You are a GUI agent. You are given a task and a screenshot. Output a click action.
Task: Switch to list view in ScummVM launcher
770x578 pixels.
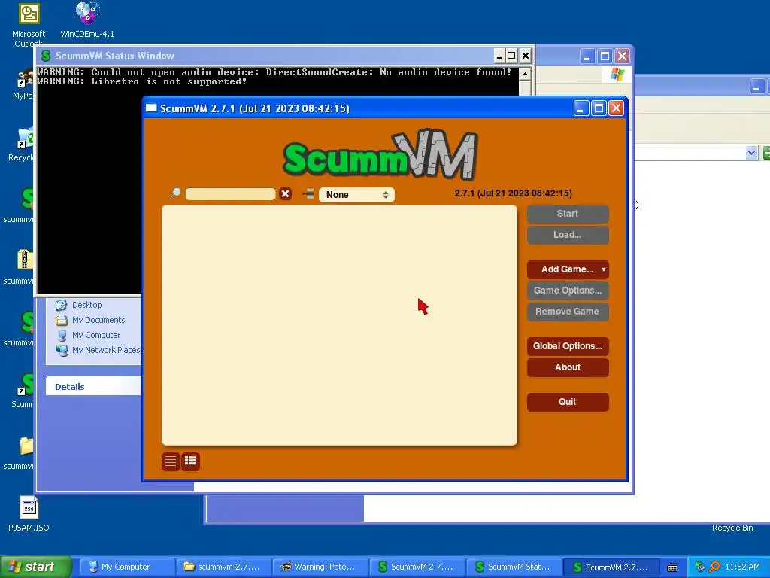(x=171, y=461)
